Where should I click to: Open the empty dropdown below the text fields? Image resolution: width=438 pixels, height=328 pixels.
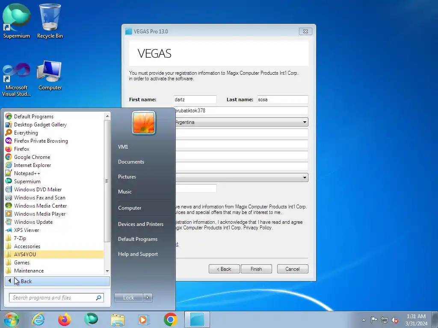pos(241,177)
